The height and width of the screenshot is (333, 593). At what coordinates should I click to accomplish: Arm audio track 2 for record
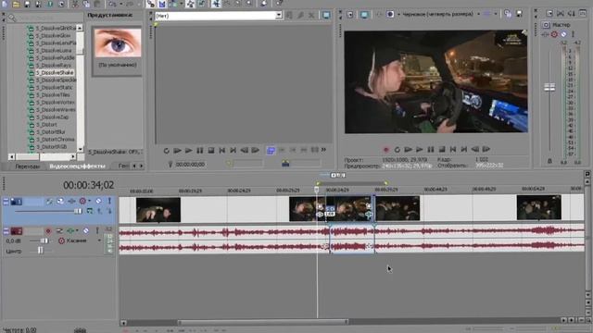[x=48, y=230]
